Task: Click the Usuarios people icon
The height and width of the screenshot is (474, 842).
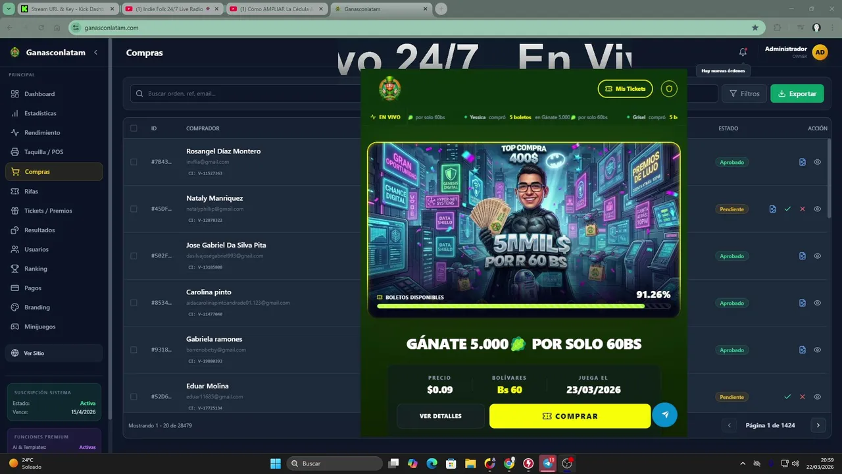Action: 15,250
